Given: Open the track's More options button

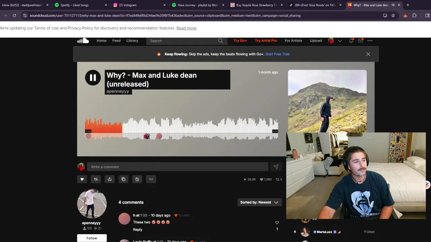Looking at the screenshot, I should 151,179.
